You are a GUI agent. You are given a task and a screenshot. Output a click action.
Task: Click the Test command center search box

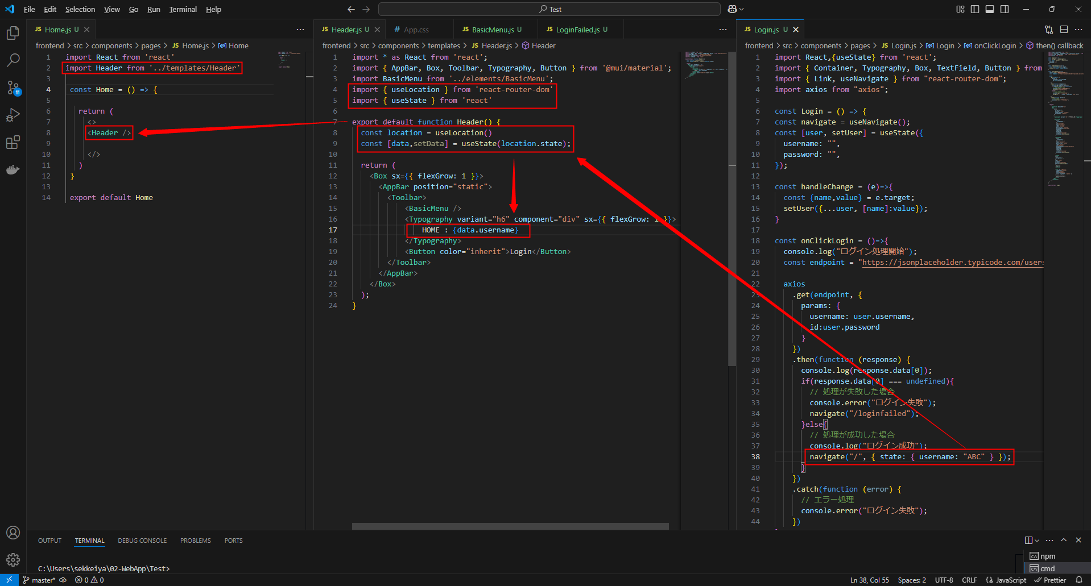pos(549,9)
